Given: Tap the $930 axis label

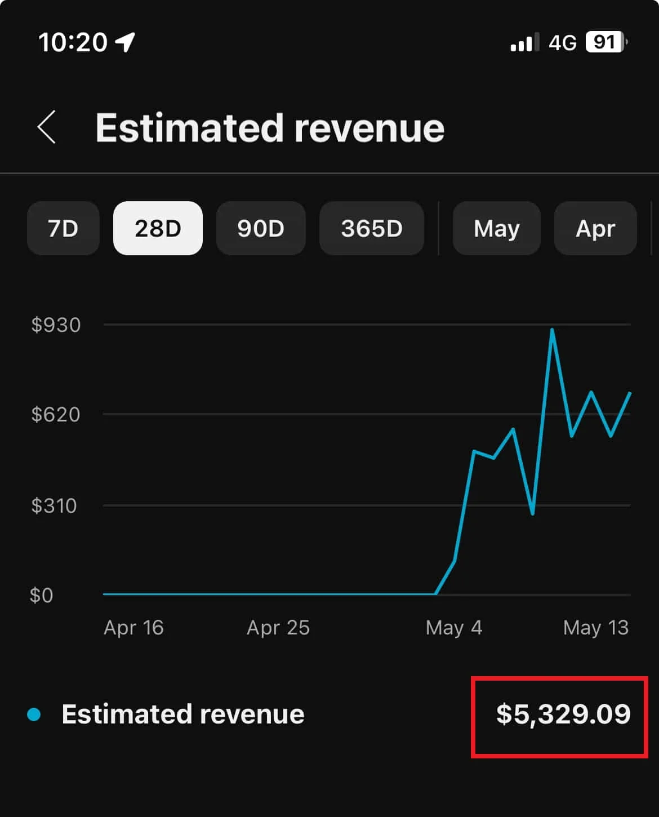Looking at the screenshot, I should point(56,325).
